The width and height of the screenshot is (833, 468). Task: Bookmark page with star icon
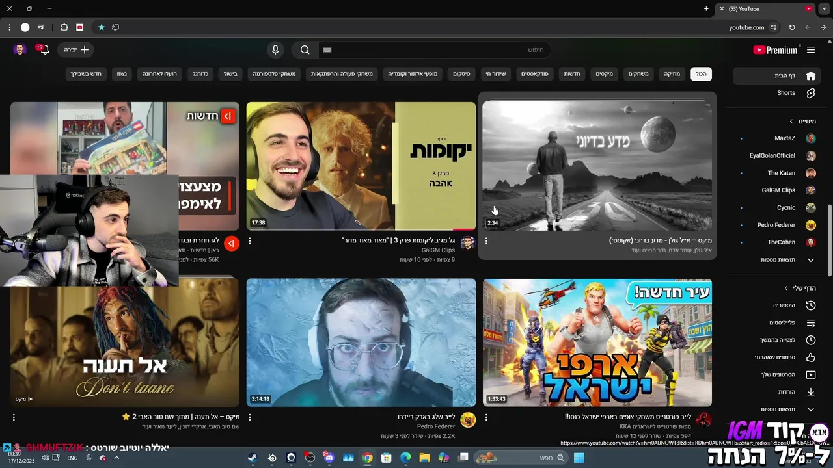pyautogui.click(x=102, y=27)
